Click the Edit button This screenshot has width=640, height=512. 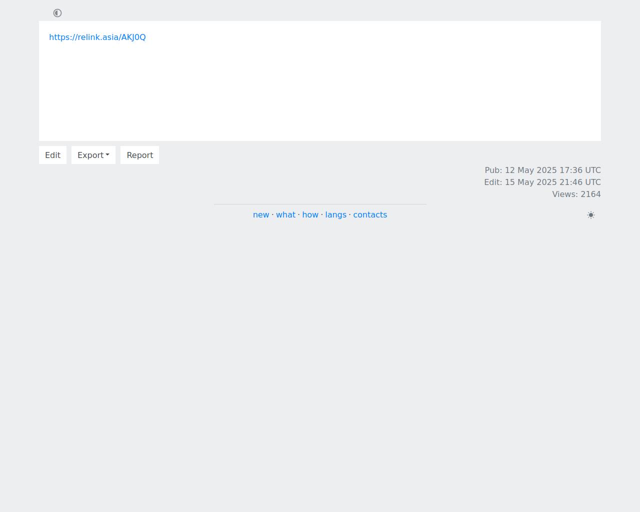point(52,155)
